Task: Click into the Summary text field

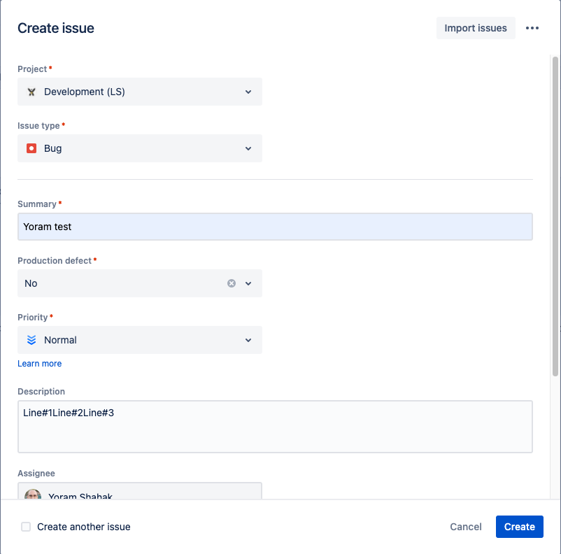Action: coord(275,227)
